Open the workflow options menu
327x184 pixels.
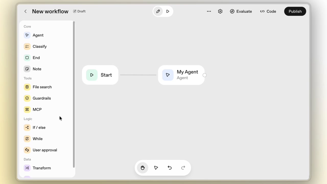pyautogui.click(x=209, y=11)
